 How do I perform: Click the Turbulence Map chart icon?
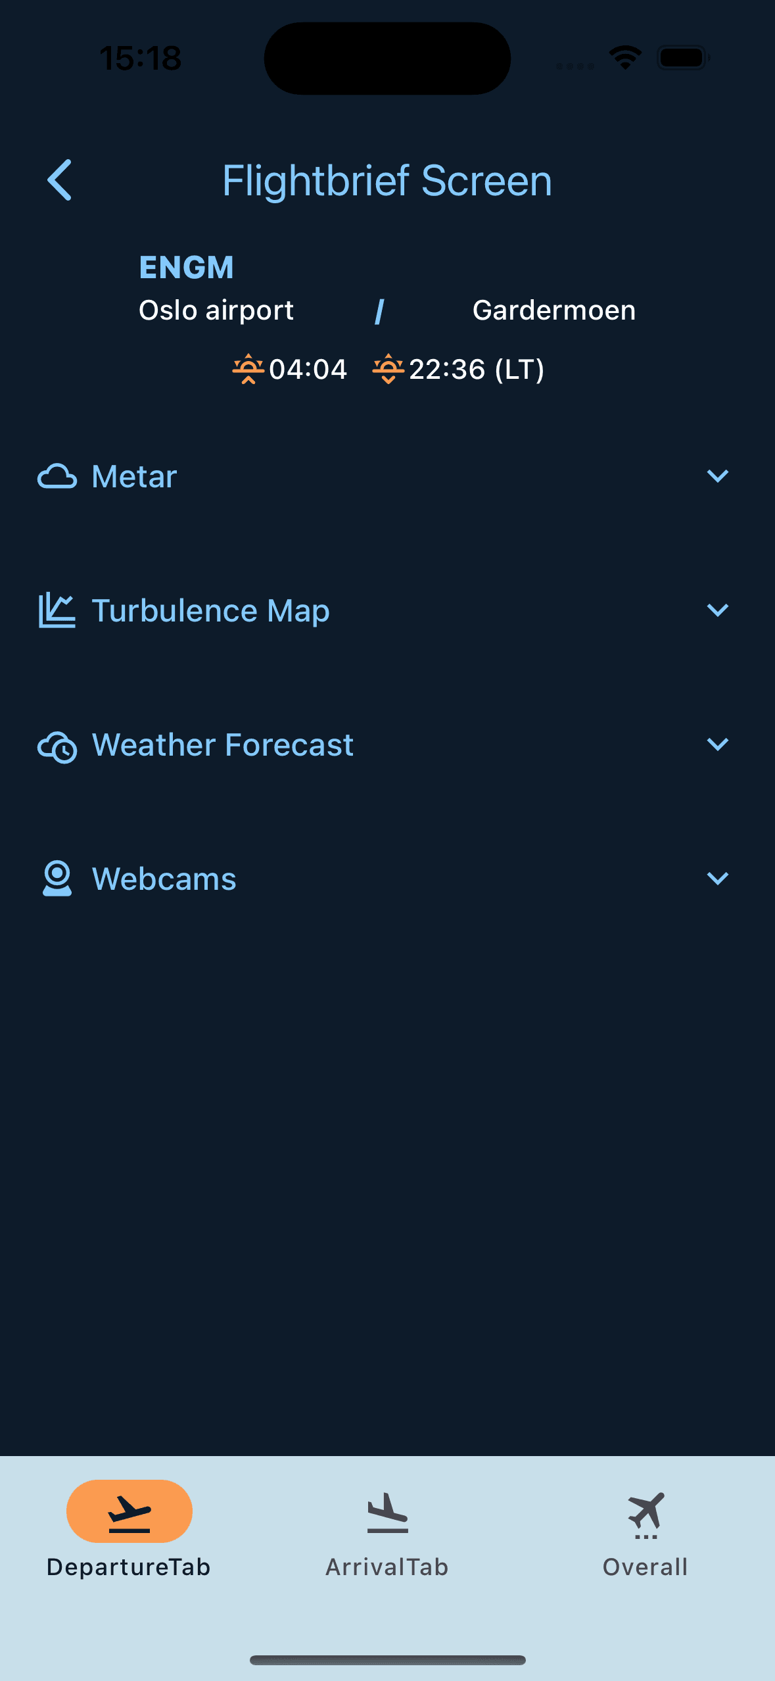click(57, 610)
